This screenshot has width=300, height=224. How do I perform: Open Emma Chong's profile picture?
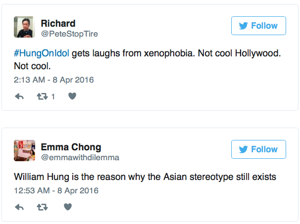pos(24,150)
